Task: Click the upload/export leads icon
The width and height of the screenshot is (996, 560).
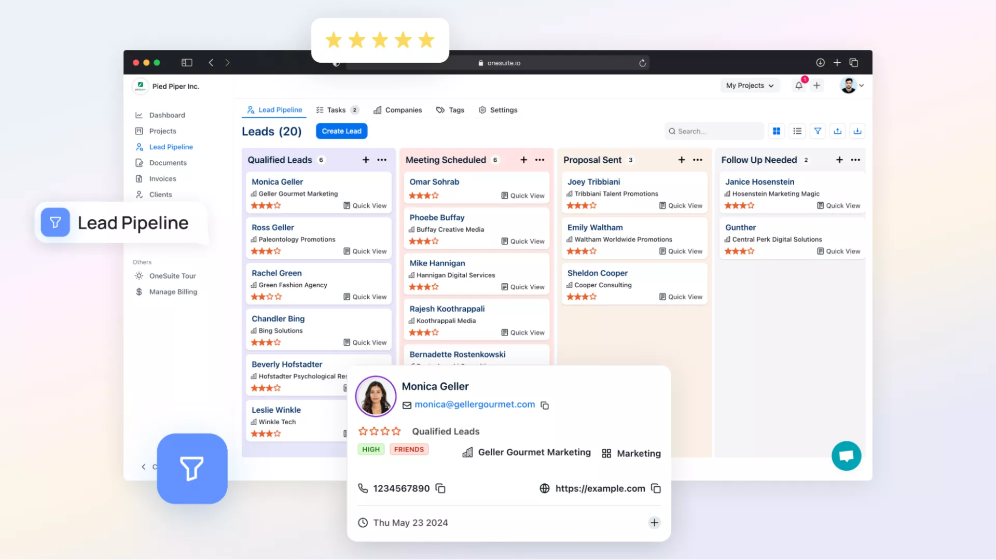Action: pyautogui.click(x=838, y=131)
